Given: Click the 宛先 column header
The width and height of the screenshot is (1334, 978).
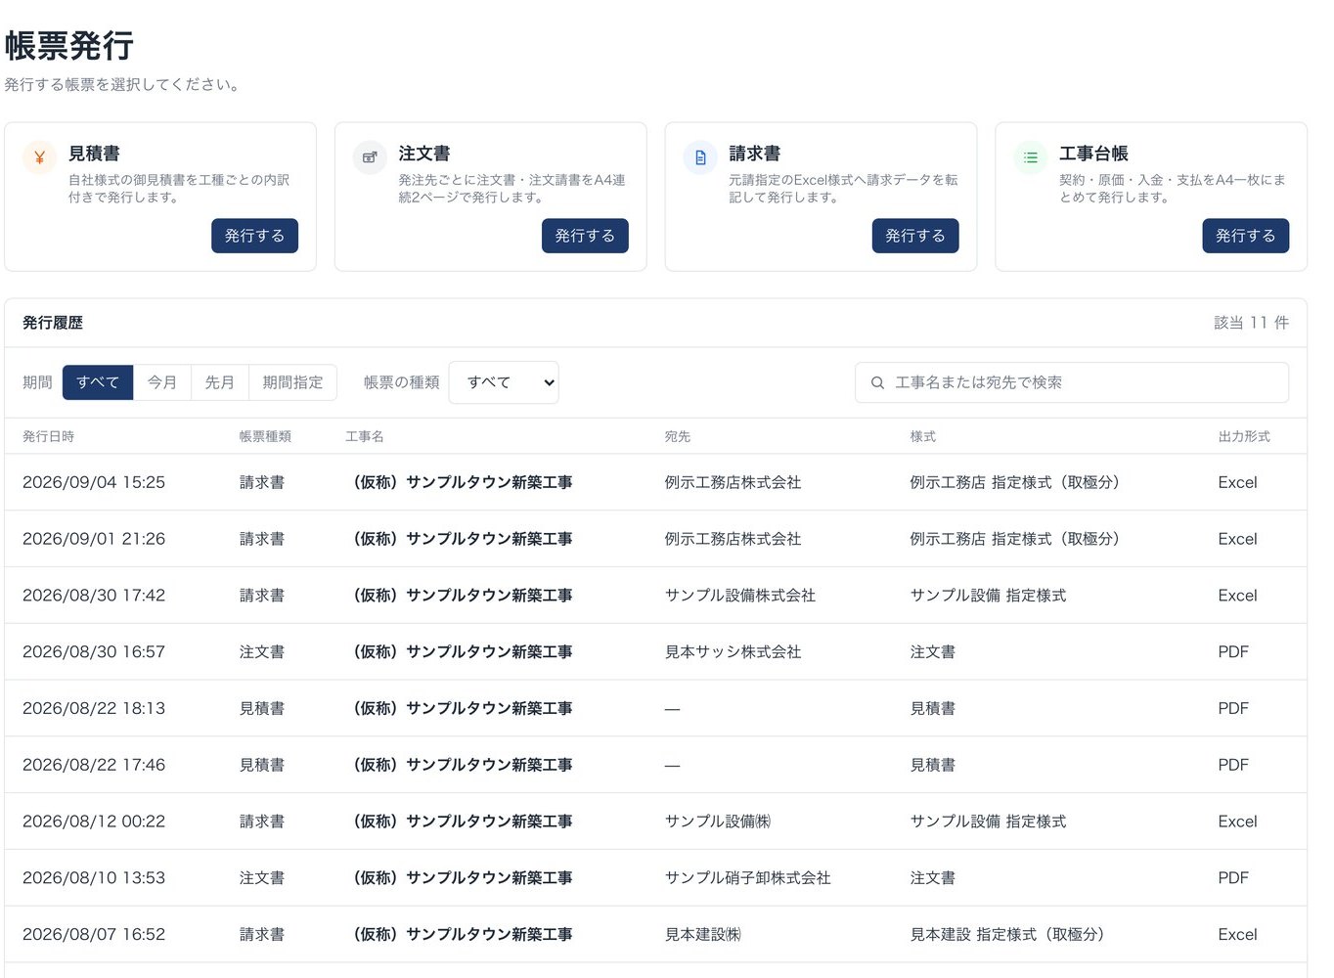Looking at the screenshot, I should (678, 436).
